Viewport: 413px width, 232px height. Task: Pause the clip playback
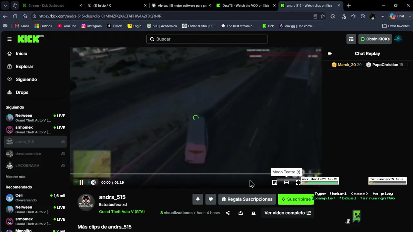click(81, 182)
